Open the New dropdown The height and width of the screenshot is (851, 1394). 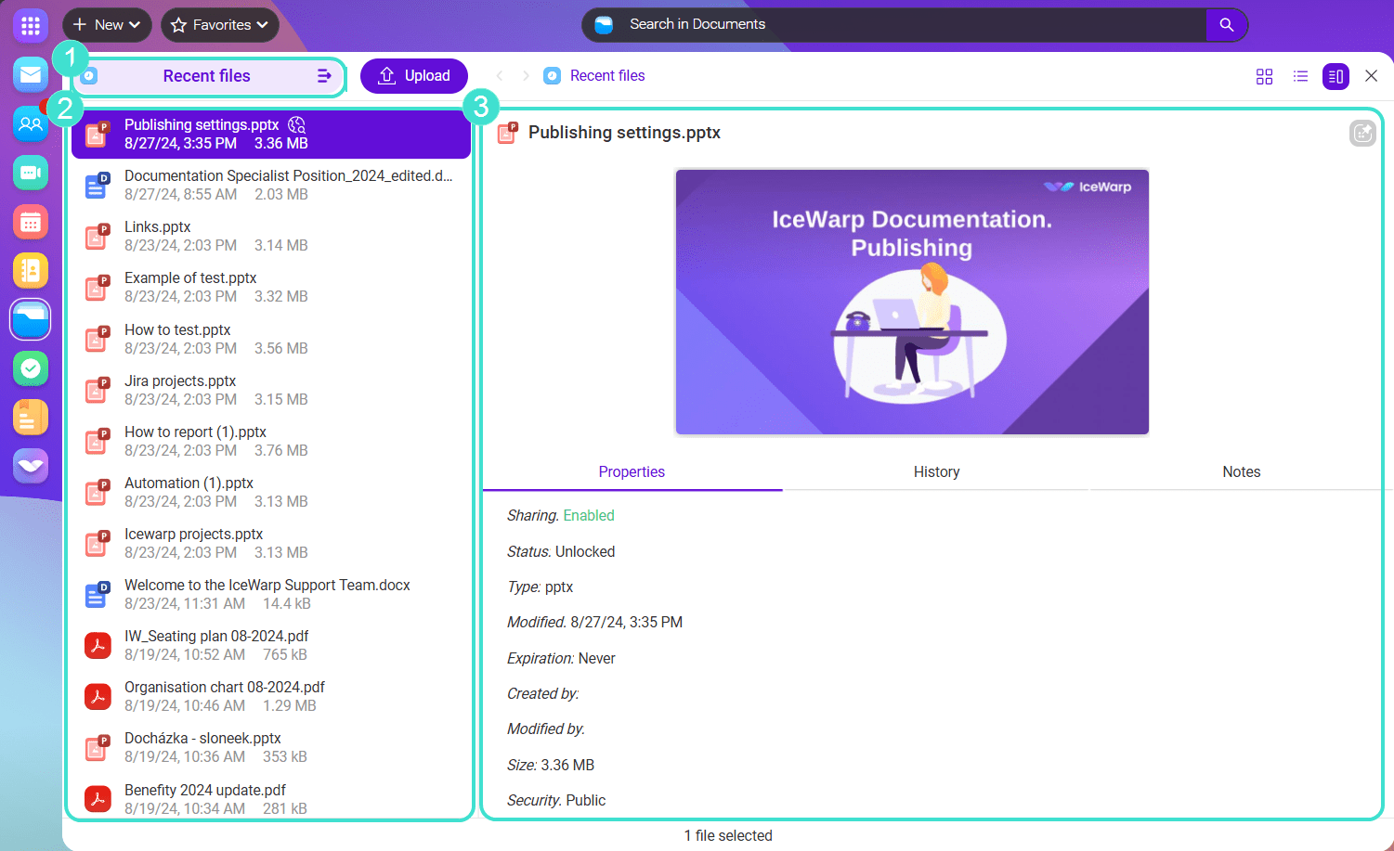pyautogui.click(x=107, y=25)
